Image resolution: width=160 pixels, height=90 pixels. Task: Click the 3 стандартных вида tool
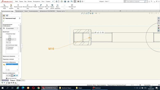(x=4, y=7)
